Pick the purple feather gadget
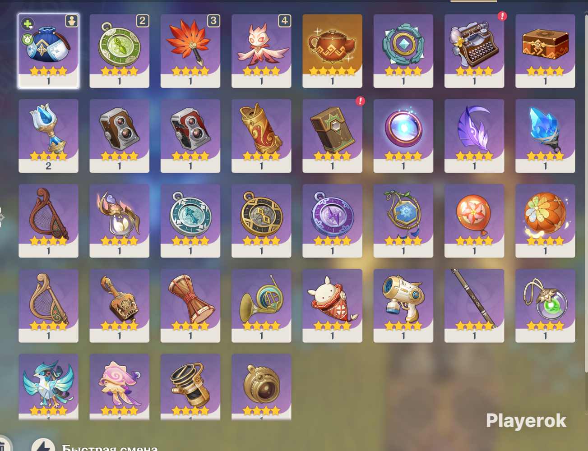 pos(474,136)
